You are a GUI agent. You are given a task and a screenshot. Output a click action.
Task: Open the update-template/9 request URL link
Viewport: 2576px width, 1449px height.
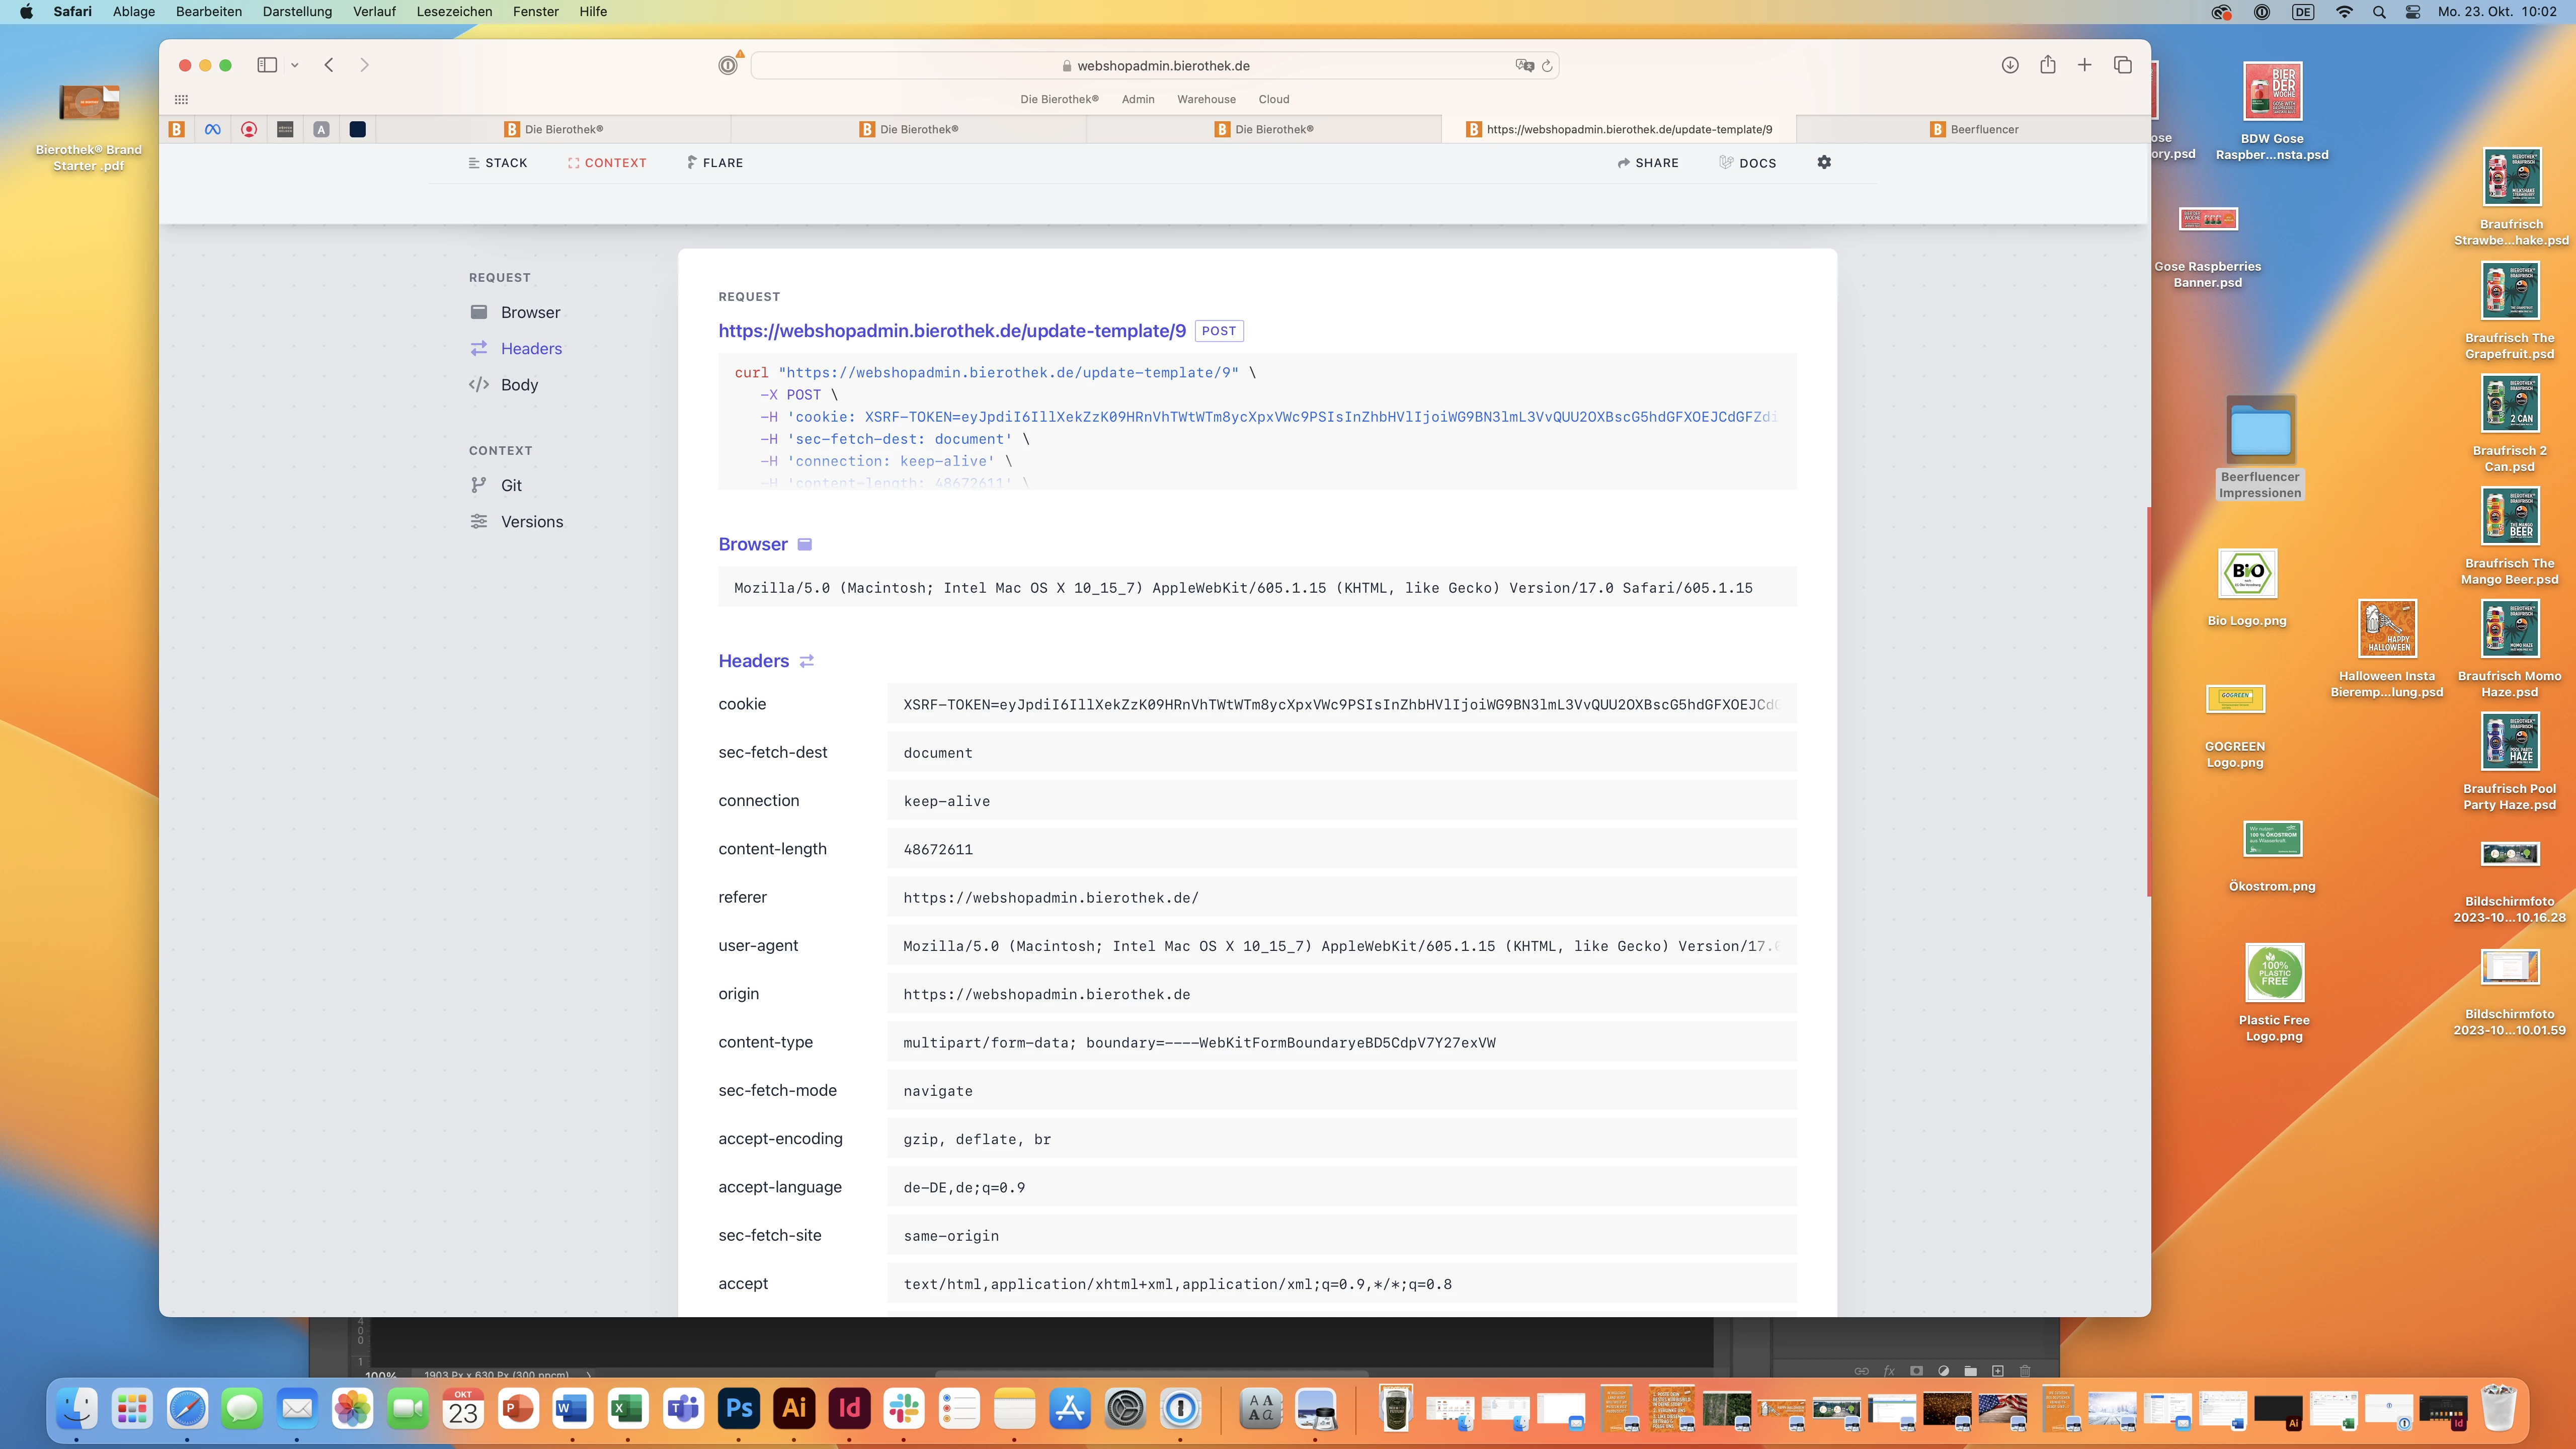(952, 330)
